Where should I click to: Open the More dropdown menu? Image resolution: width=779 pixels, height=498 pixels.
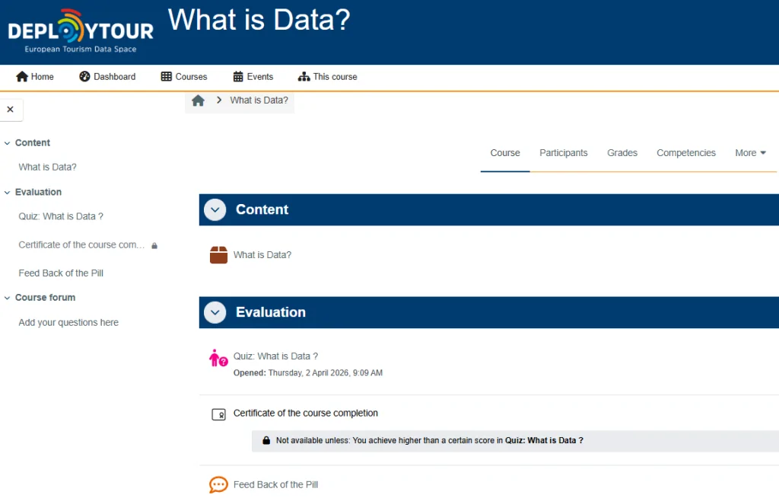[x=750, y=153]
